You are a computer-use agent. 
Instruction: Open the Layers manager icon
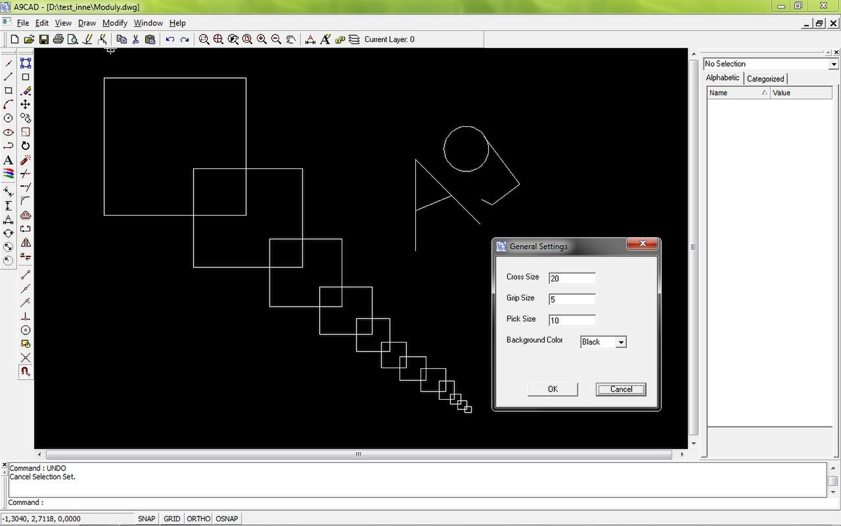354,39
